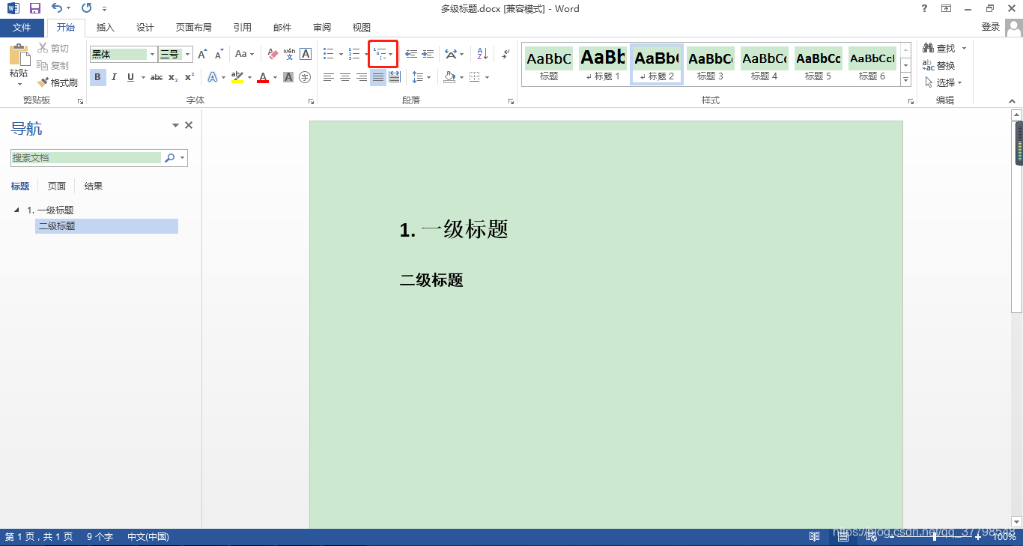Image resolution: width=1023 pixels, height=546 pixels.
Task: Switch to the 页面 tab in navigation pane
Action: pyautogui.click(x=57, y=186)
